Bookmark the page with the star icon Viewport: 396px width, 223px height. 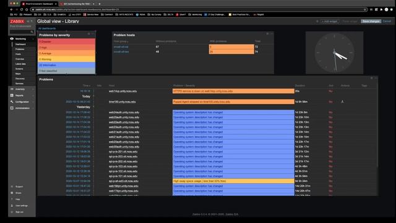tap(364, 10)
